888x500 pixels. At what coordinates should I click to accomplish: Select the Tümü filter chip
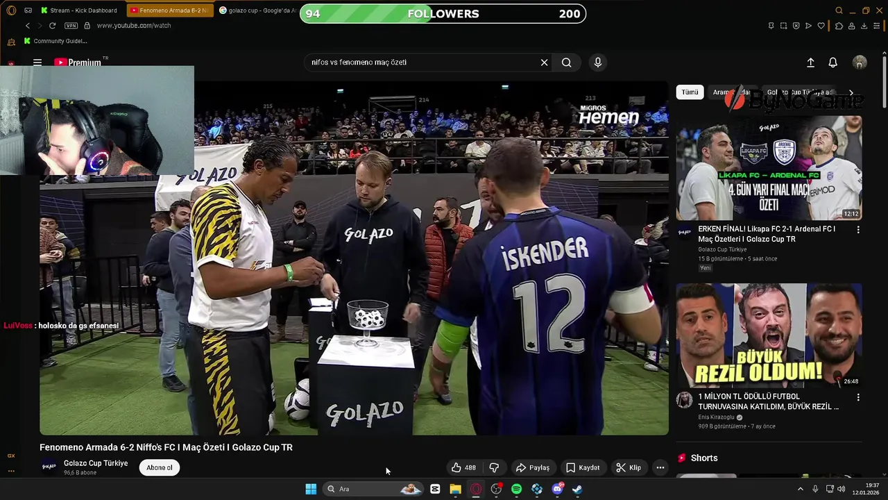pos(690,92)
